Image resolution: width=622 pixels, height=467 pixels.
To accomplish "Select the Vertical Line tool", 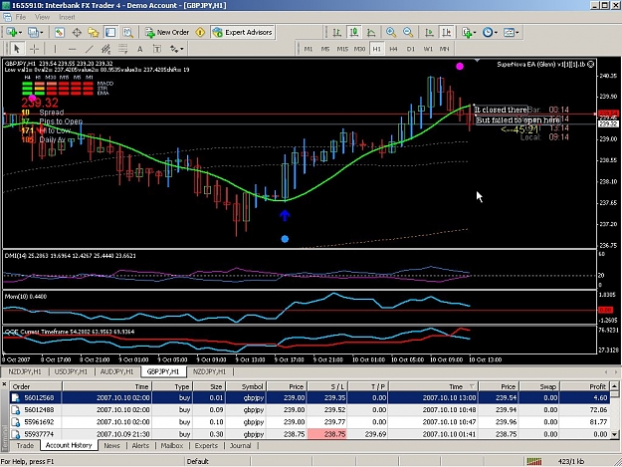I will click(55, 49).
